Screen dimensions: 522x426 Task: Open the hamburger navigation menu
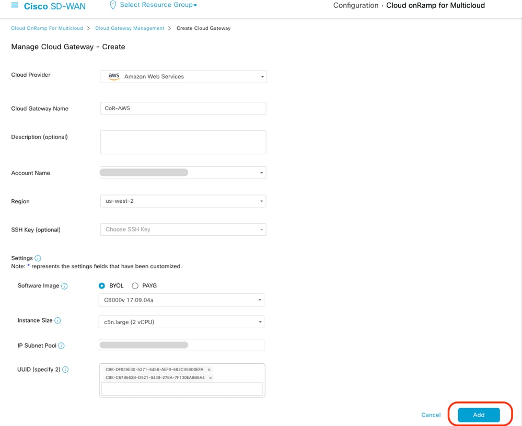(15, 5)
